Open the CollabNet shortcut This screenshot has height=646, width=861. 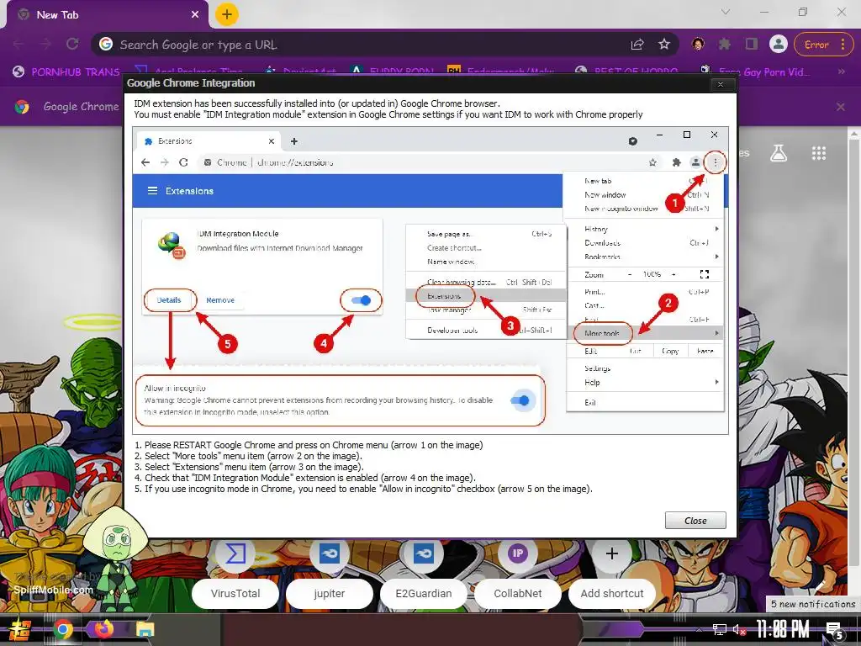click(518, 593)
